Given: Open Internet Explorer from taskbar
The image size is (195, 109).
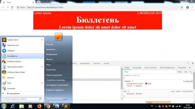Looking at the screenshot, I should (12, 106).
